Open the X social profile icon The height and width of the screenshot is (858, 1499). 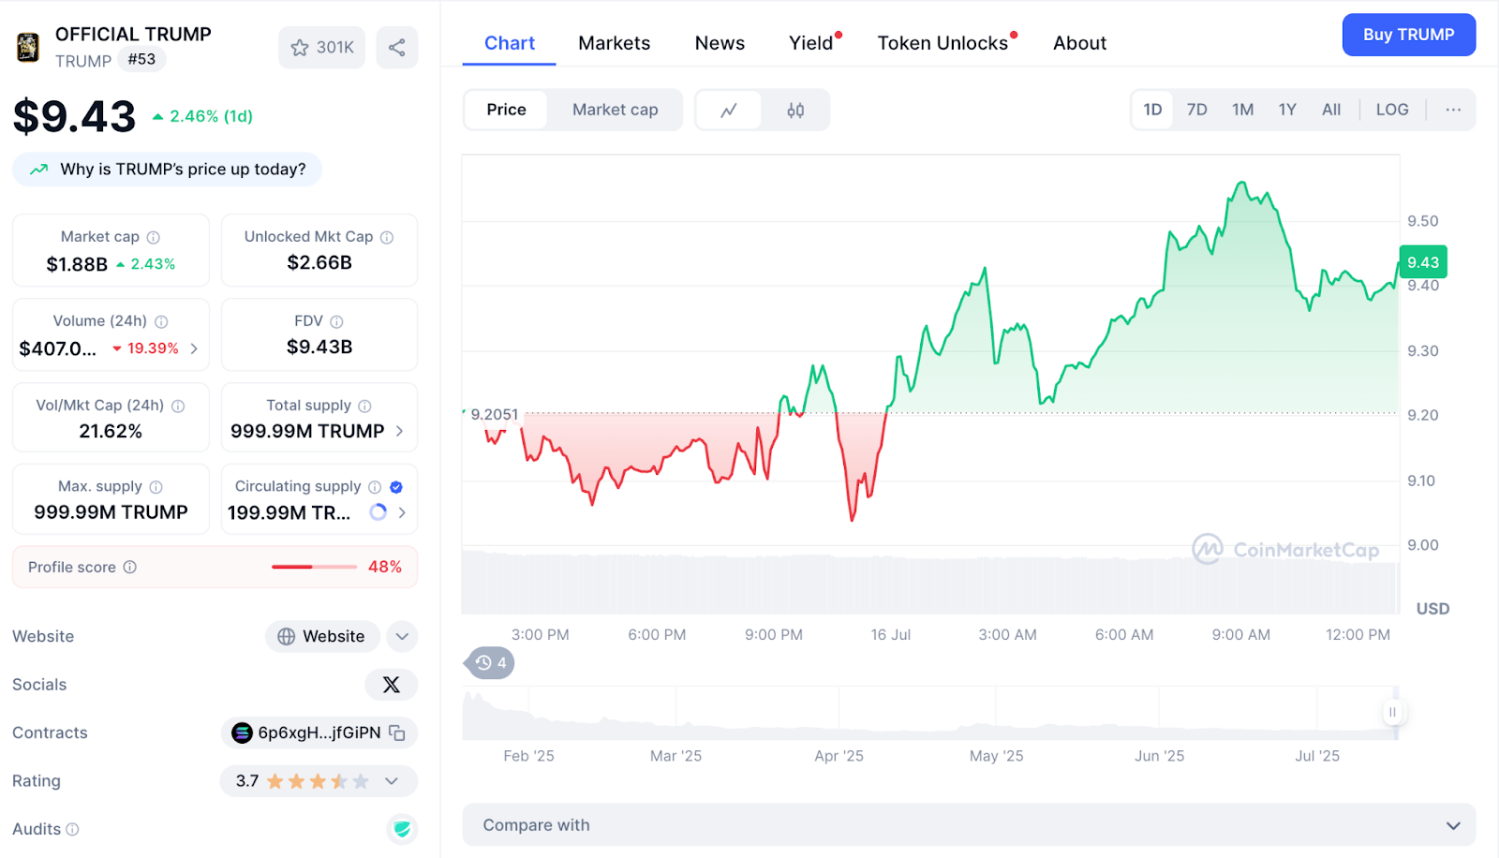392,685
